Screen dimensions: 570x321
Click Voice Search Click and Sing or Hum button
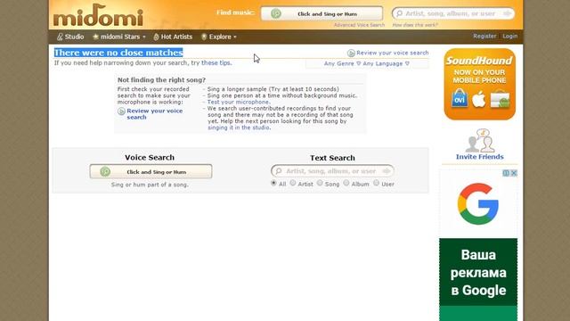151,171
